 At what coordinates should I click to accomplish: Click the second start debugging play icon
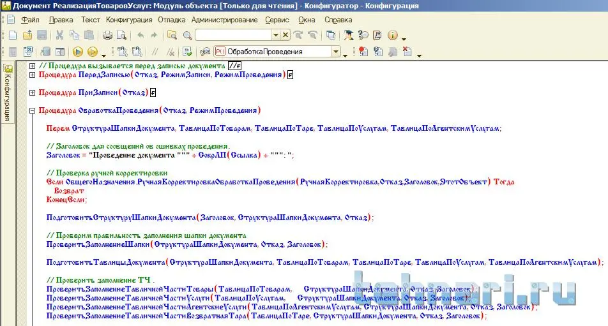[92, 52]
